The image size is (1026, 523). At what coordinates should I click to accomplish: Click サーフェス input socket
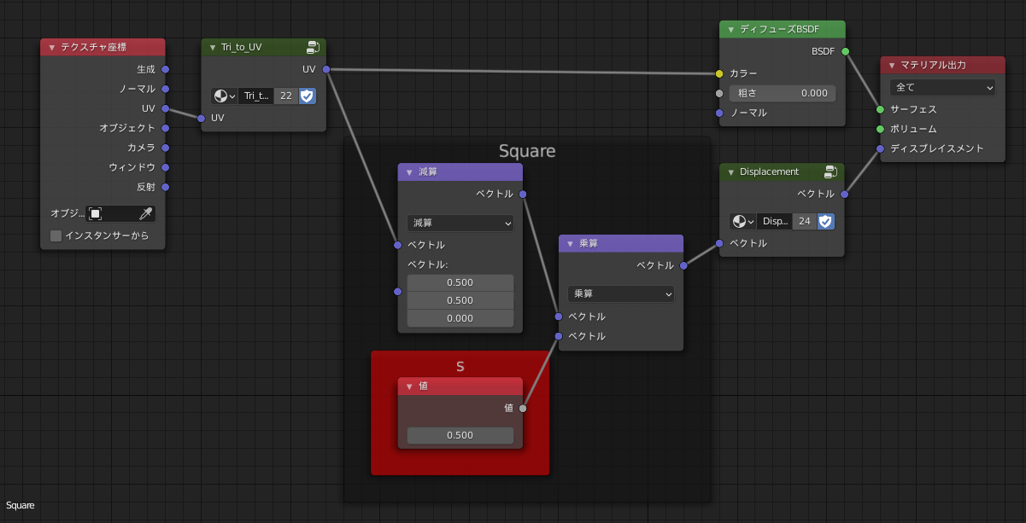click(880, 109)
